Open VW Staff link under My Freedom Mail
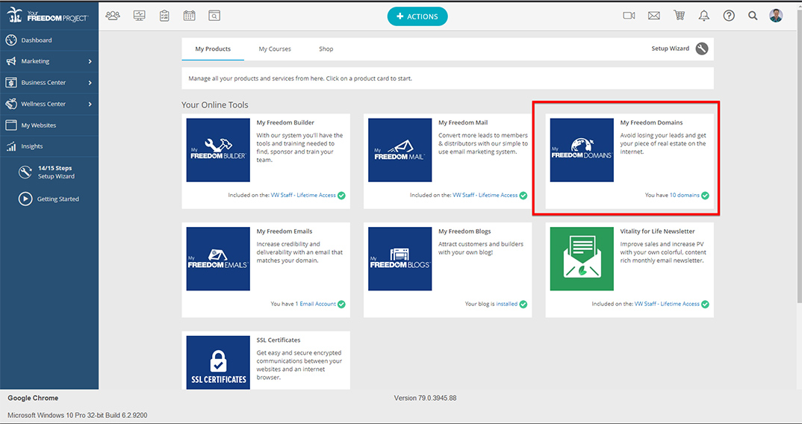 coord(485,196)
